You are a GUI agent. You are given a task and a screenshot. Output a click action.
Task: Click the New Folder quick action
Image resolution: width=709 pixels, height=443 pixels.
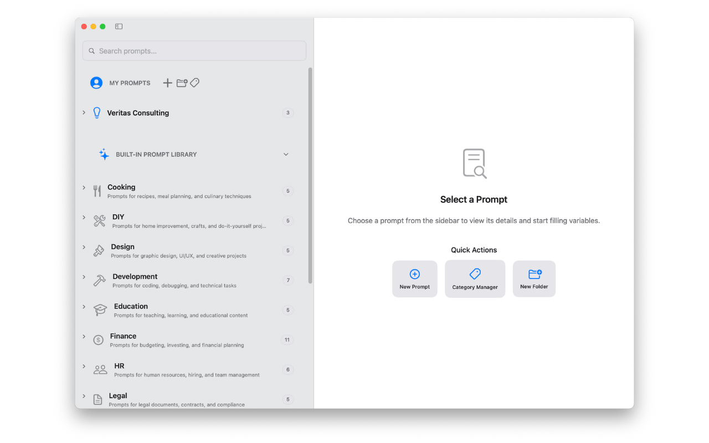[x=534, y=279]
